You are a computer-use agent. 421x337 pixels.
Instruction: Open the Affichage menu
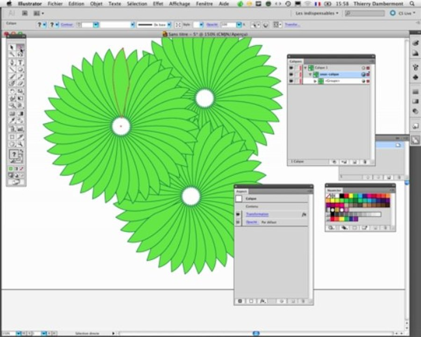pos(179,4)
